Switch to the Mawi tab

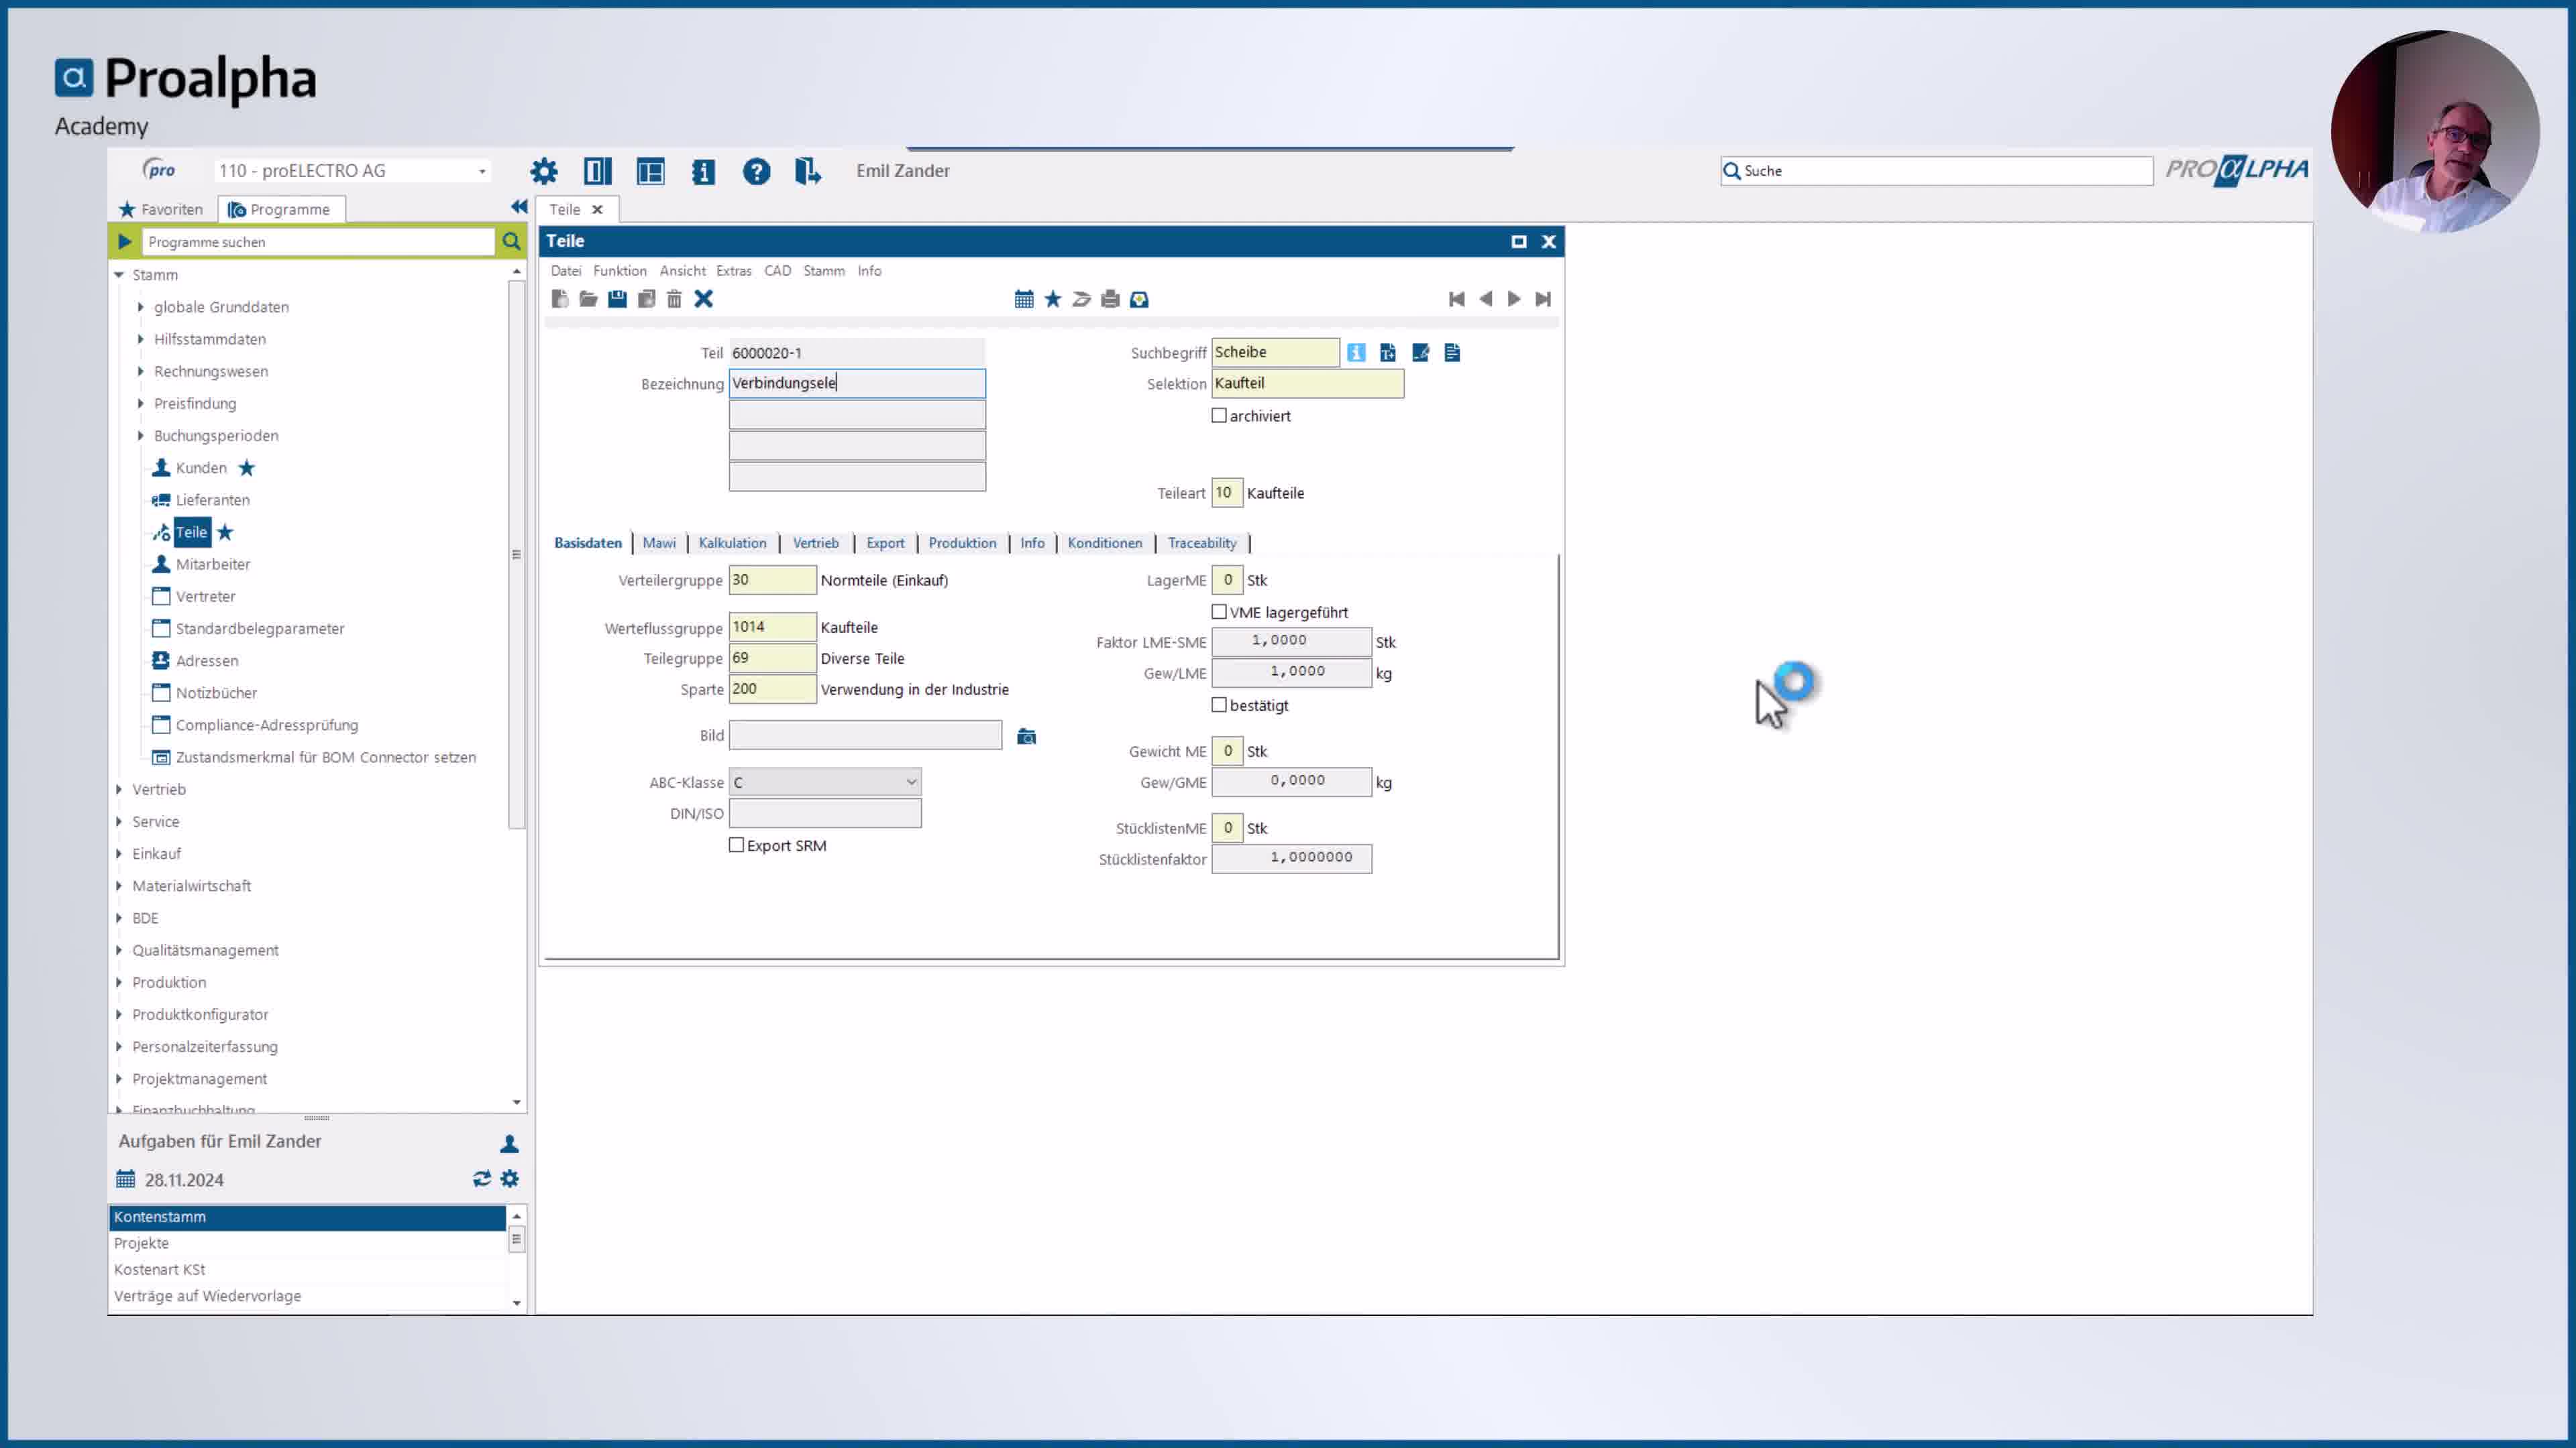point(659,542)
